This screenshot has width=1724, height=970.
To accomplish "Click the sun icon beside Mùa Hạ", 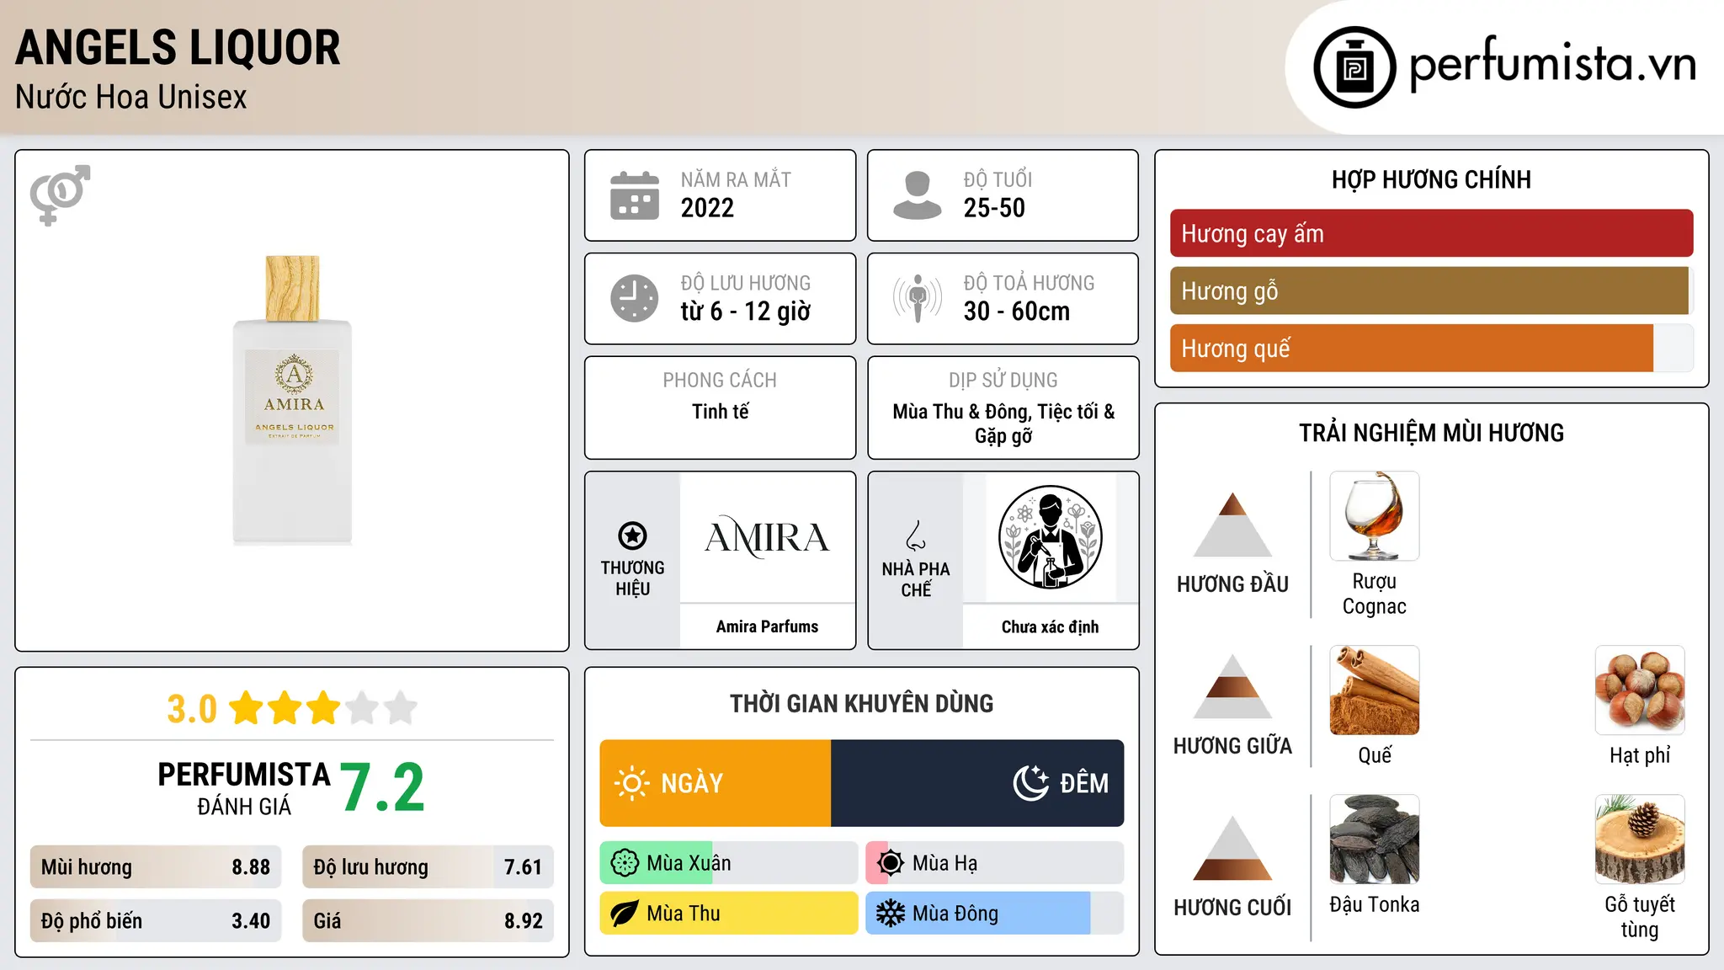I will click(x=891, y=863).
